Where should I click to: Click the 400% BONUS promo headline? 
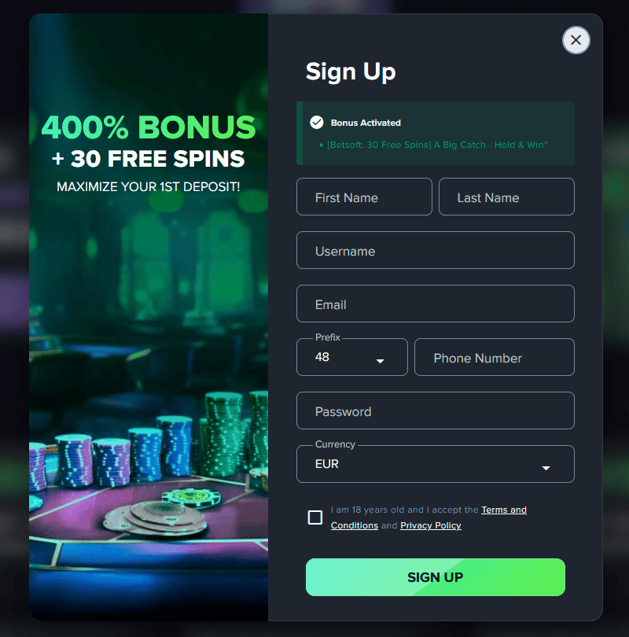coord(149,127)
